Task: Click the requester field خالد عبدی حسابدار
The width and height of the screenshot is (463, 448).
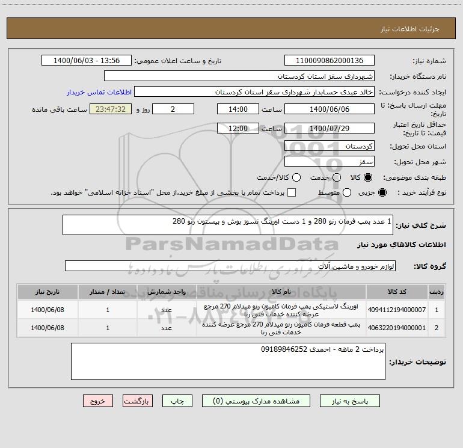Action: 254,91
